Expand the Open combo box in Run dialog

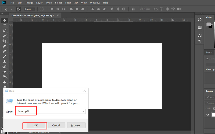83,111
